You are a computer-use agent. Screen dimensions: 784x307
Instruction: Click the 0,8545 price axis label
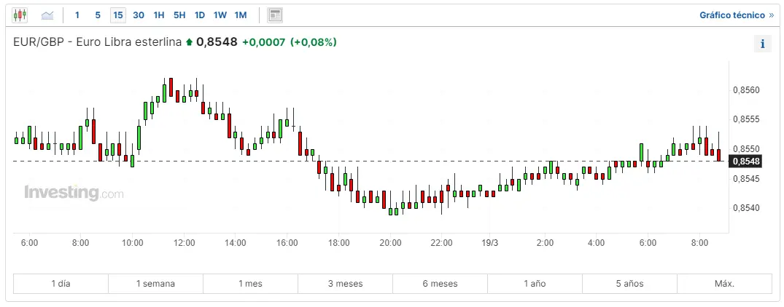(747, 178)
